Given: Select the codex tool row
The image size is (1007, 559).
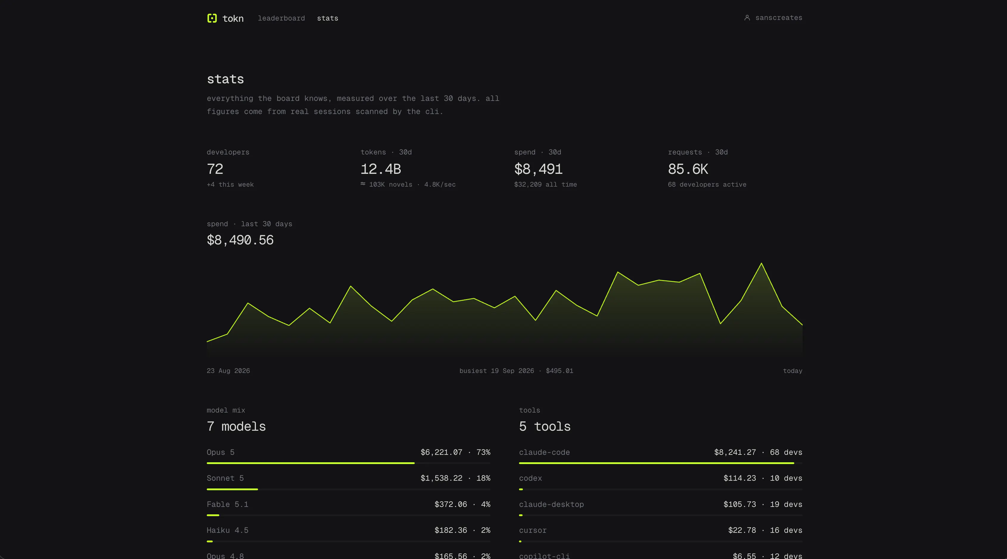Looking at the screenshot, I should (x=661, y=482).
